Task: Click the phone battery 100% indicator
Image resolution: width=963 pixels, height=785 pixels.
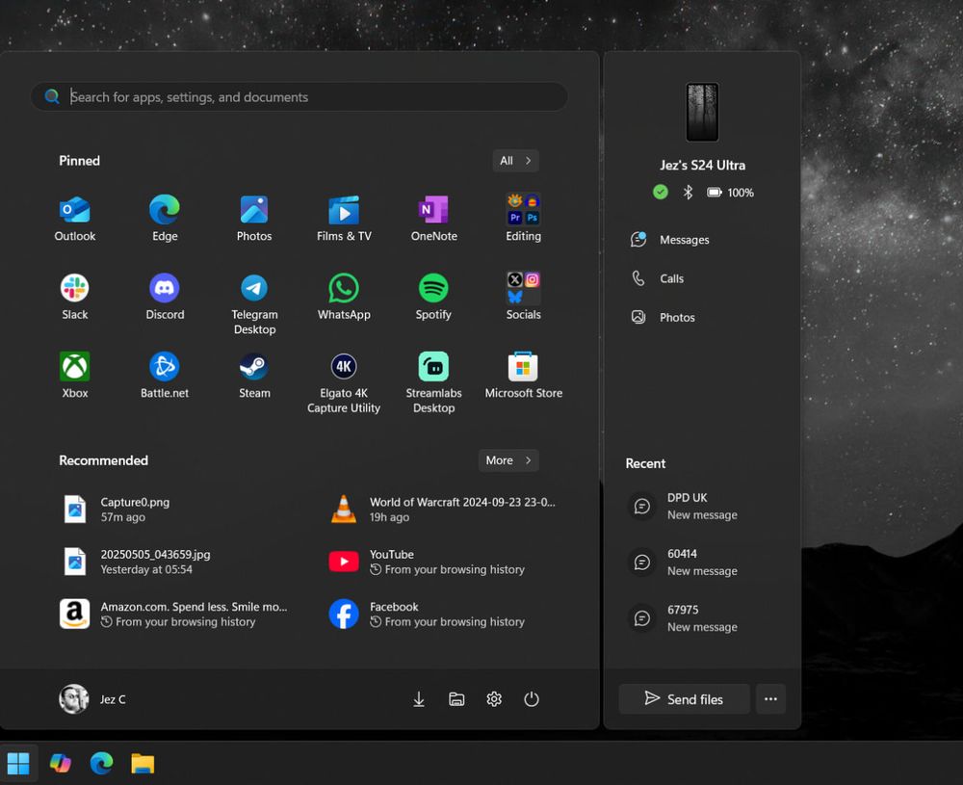Action: (730, 193)
